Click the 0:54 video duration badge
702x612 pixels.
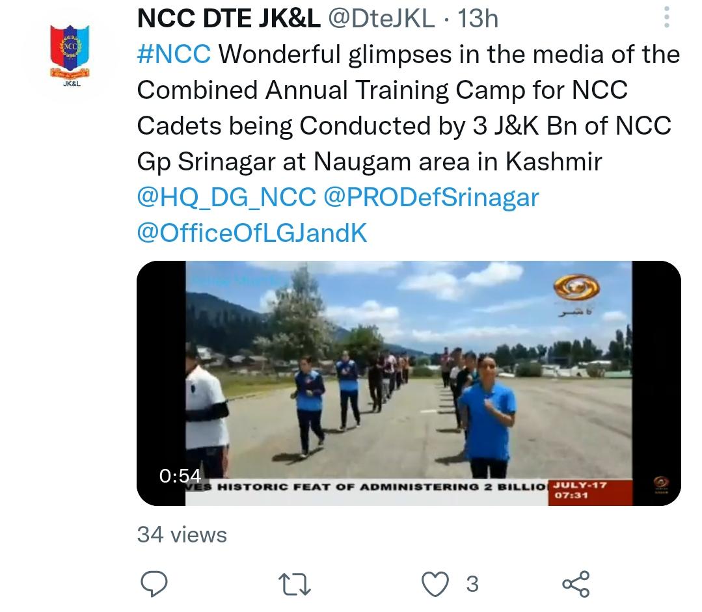180,475
